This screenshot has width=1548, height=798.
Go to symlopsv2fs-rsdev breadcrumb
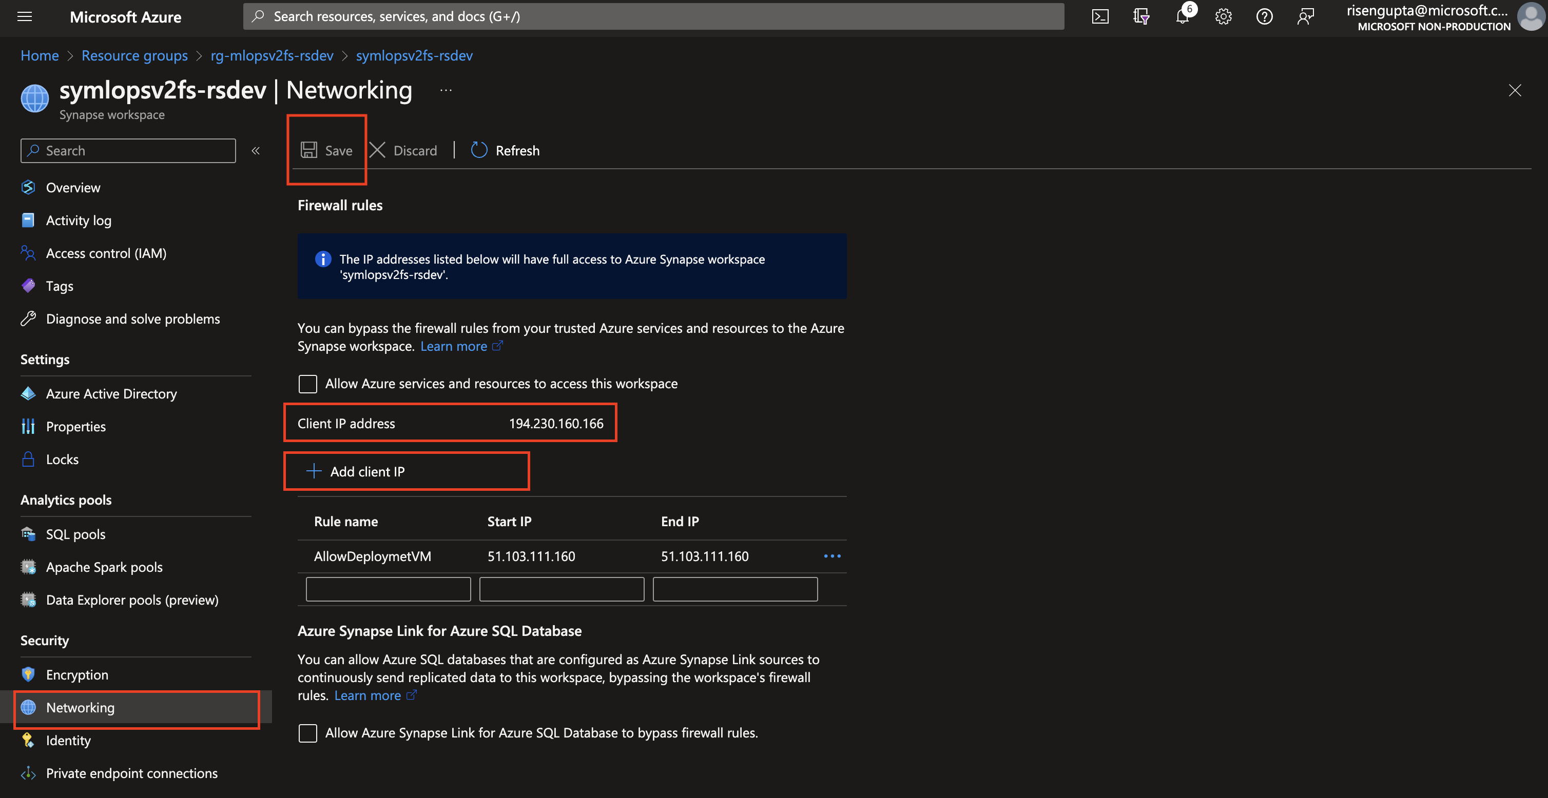coord(414,55)
